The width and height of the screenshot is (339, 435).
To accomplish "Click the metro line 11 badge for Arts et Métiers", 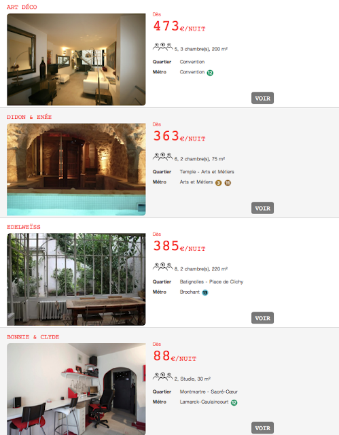I will coord(228,183).
